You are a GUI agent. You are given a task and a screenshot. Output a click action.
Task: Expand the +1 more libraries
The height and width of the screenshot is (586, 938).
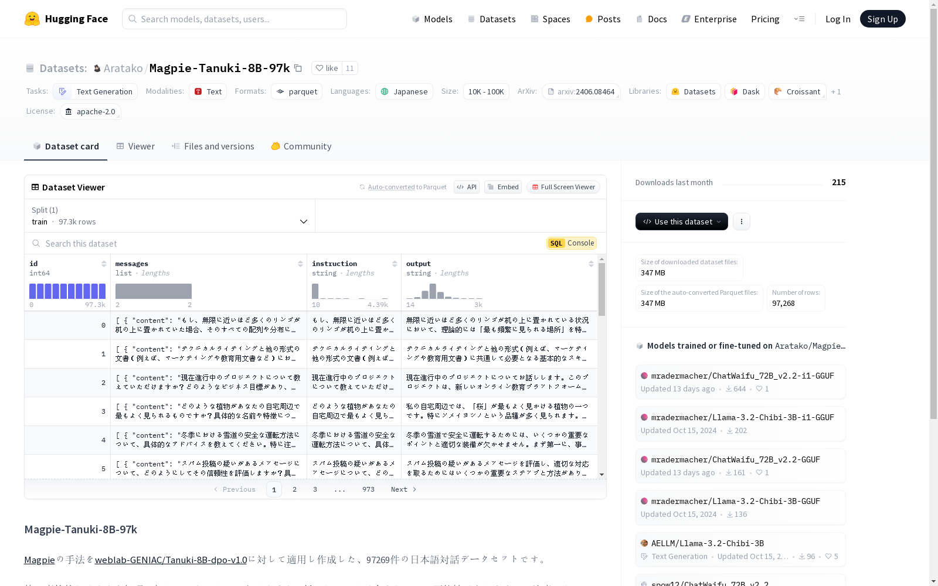[836, 91]
